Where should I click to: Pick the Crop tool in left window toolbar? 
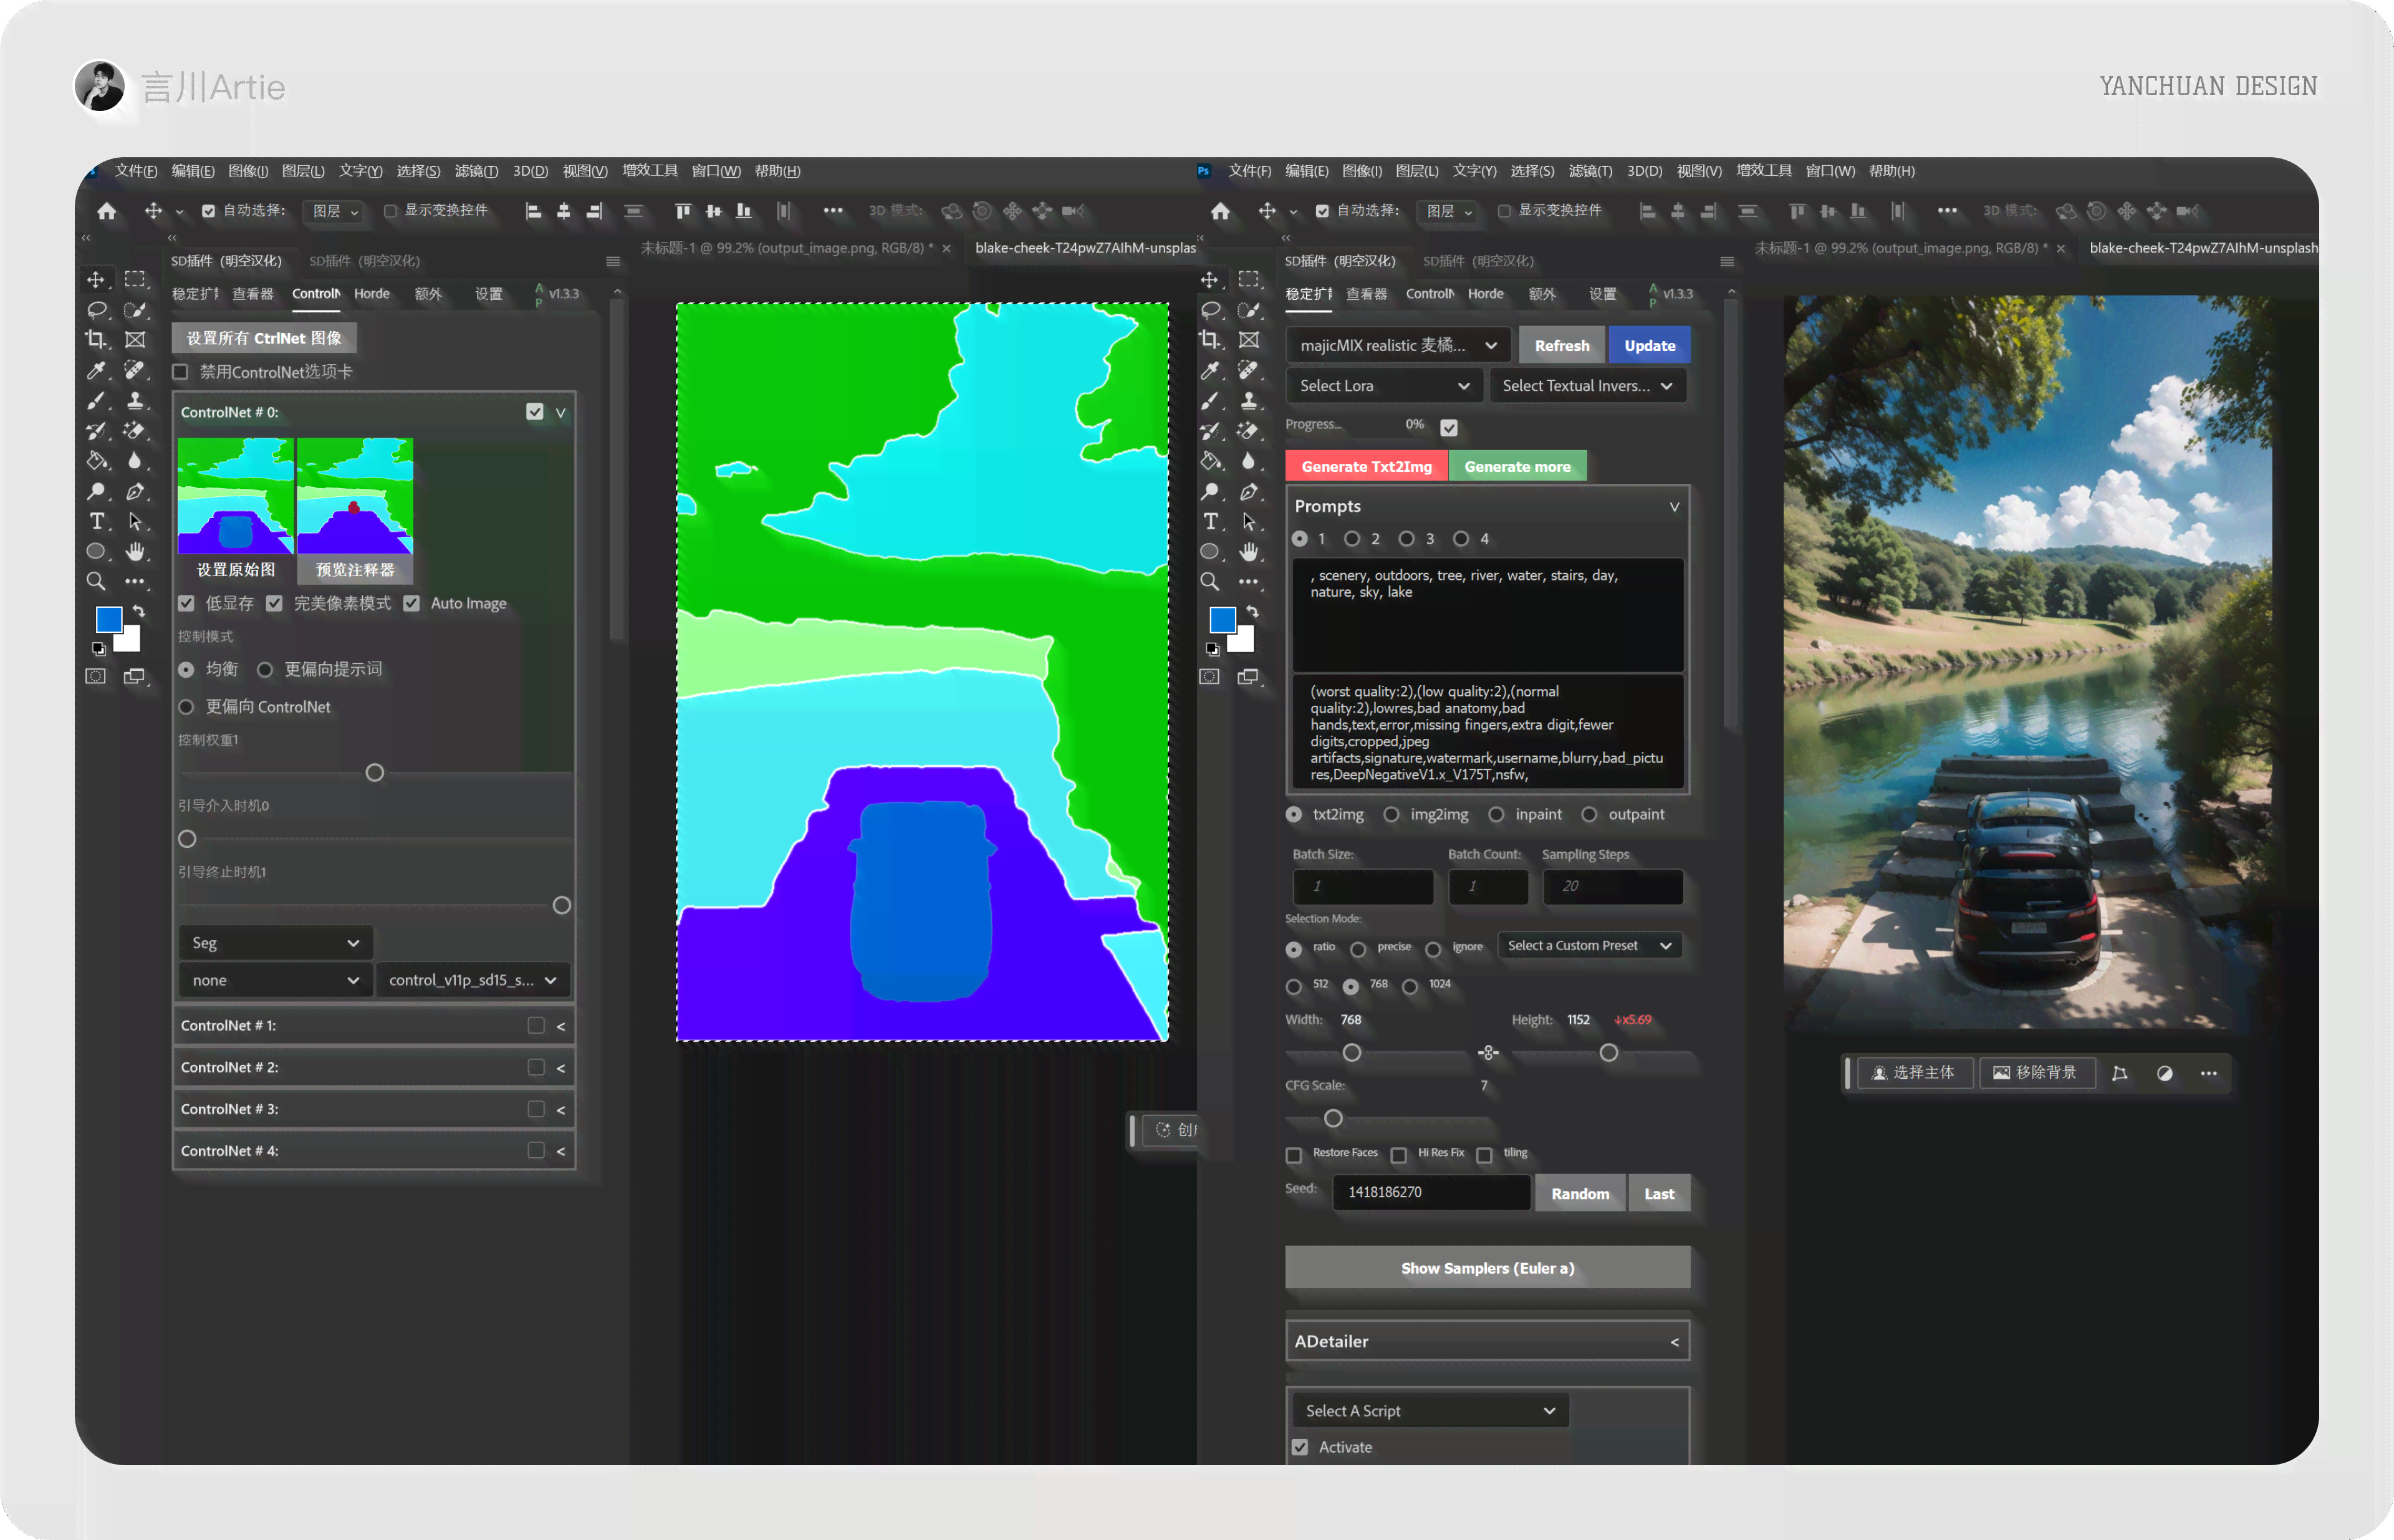96,340
